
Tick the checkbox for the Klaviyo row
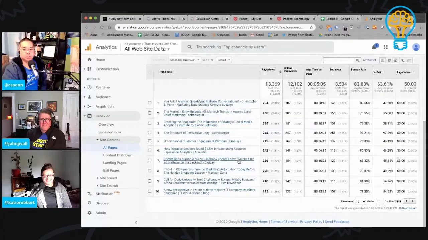coord(150,171)
